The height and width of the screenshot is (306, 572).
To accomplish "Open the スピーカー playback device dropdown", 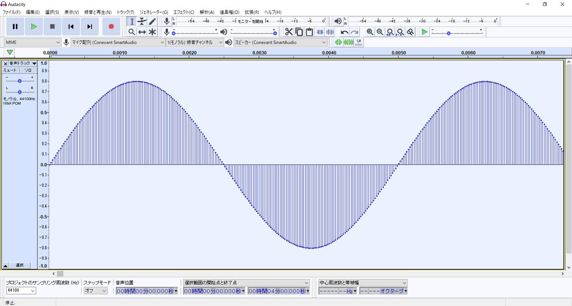I will 280,42.
